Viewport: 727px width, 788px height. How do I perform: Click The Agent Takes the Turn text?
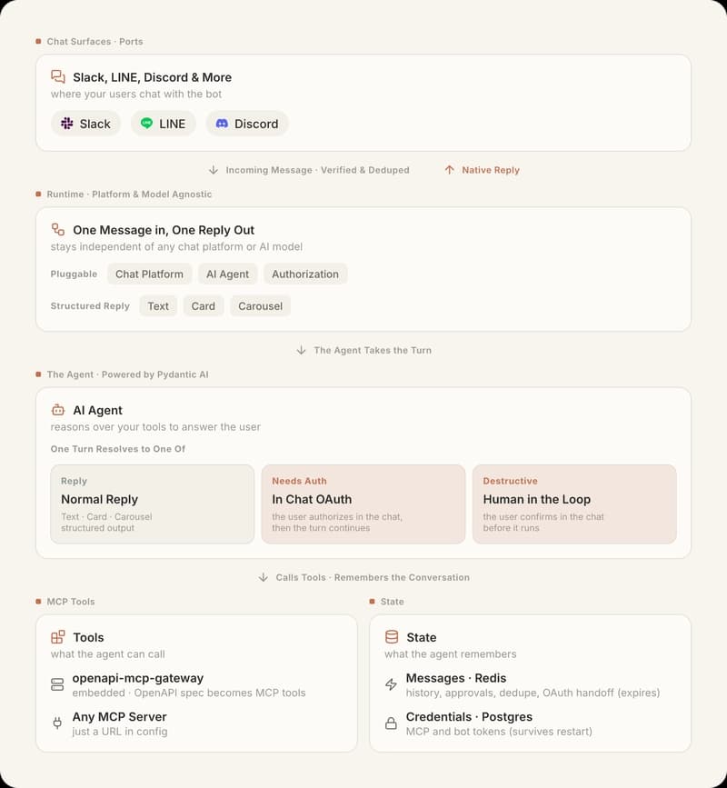tap(373, 350)
